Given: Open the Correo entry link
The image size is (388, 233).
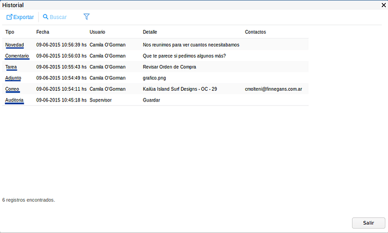Looking at the screenshot, I should tap(12, 89).
